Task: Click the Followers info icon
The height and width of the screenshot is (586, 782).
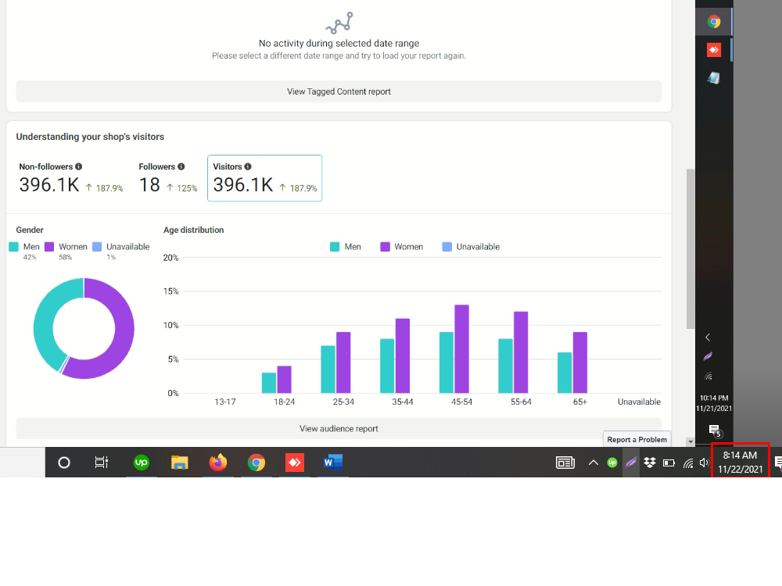Action: coord(181,166)
